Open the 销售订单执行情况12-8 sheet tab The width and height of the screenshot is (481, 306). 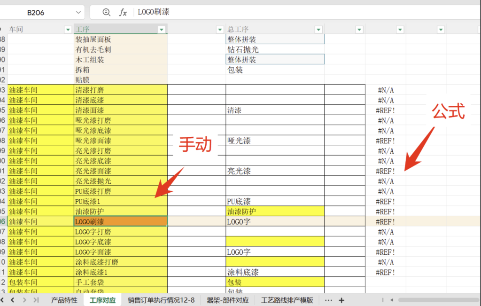[161, 300]
